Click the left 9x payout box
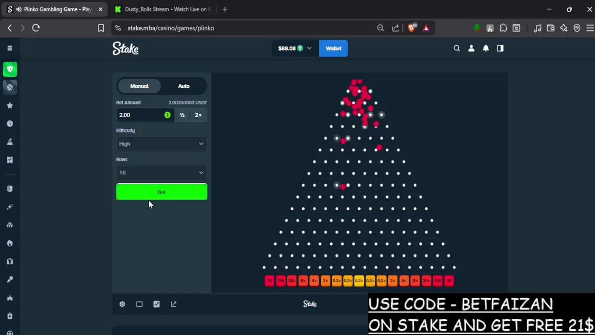 303,281
